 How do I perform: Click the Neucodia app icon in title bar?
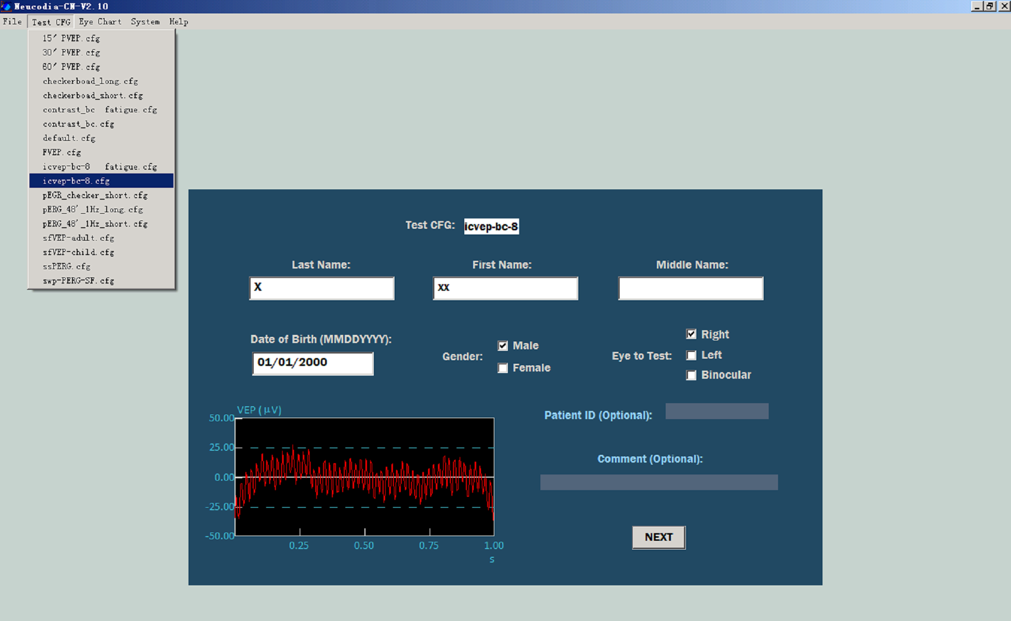tap(6, 6)
